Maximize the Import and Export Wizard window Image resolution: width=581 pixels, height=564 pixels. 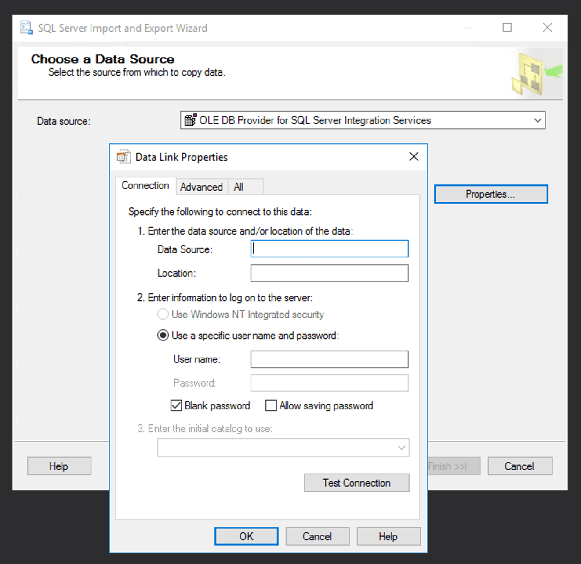(x=507, y=28)
